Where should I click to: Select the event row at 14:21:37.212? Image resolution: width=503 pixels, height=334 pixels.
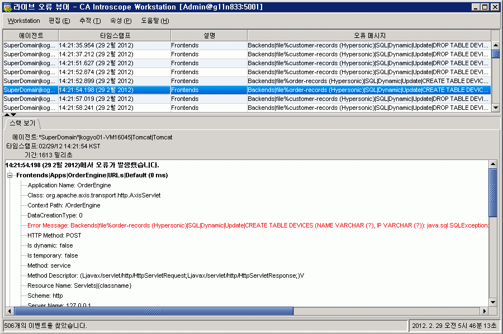coord(247,55)
